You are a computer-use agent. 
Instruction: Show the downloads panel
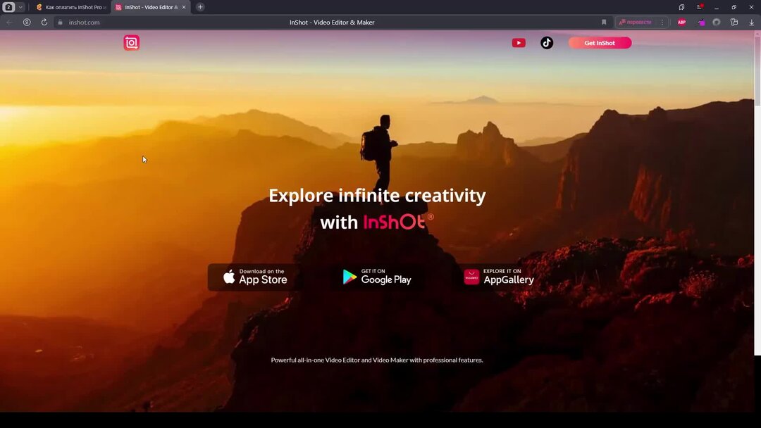point(751,23)
